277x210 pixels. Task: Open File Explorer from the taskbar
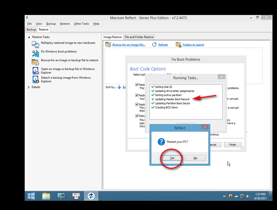[x=46, y=196]
